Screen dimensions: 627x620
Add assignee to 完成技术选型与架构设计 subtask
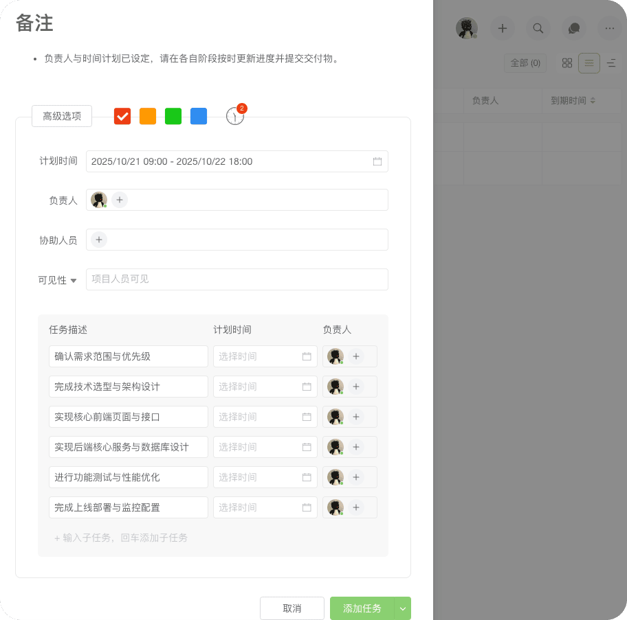pos(356,387)
